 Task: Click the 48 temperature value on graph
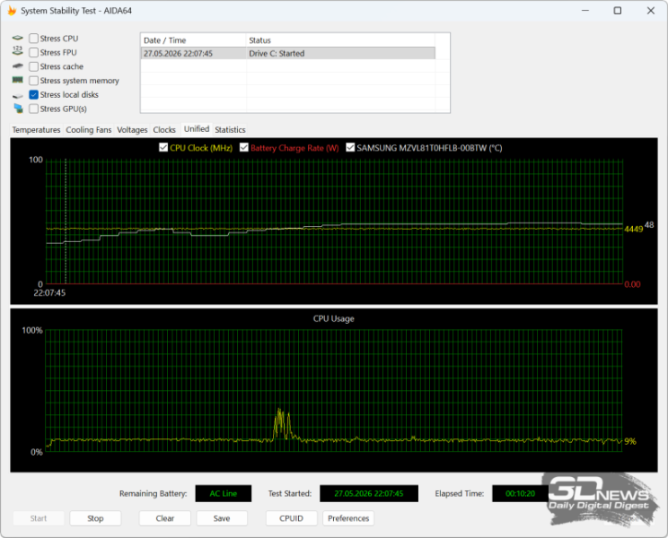(x=649, y=224)
